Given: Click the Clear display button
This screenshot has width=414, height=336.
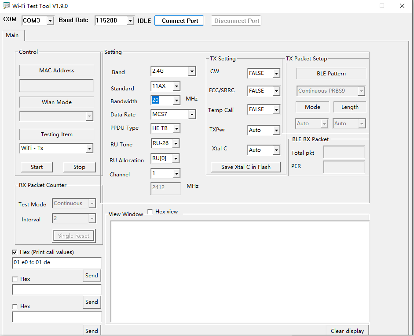Looking at the screenshot, I should tap(347, 331).
